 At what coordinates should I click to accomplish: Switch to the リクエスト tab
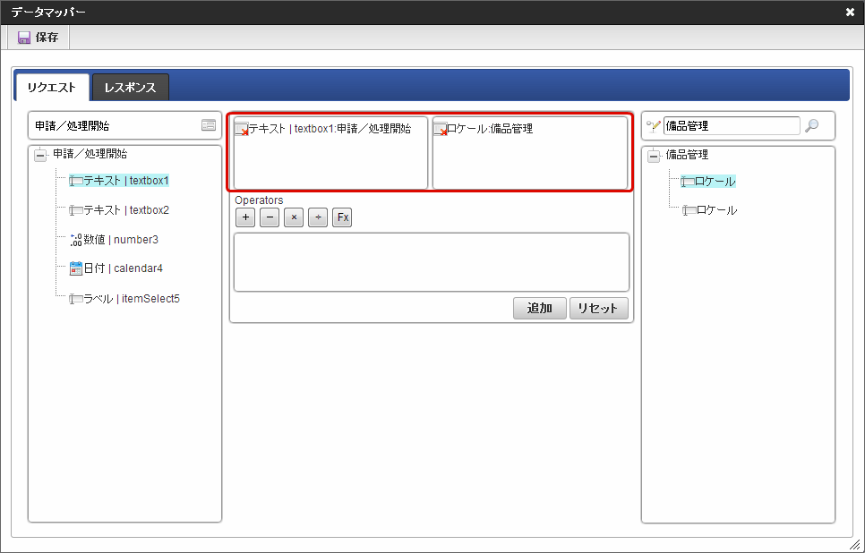click(x=52, y=88)
